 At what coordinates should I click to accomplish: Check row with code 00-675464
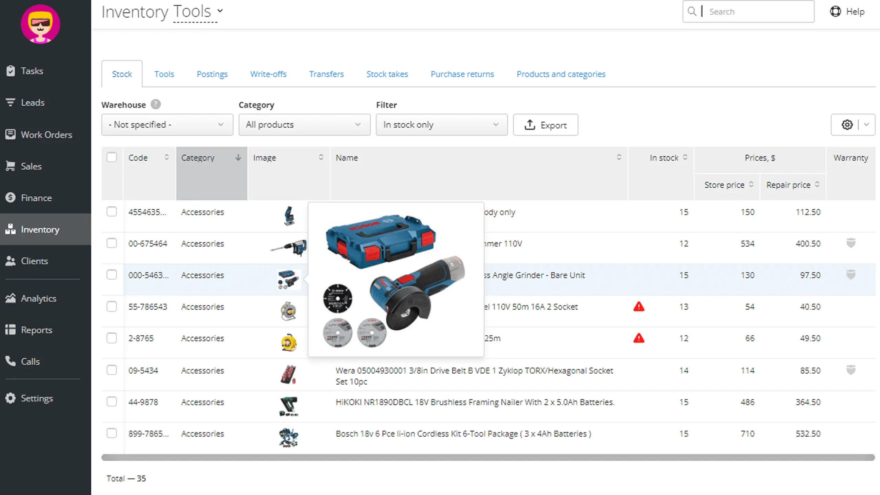[x=112, y=243]
